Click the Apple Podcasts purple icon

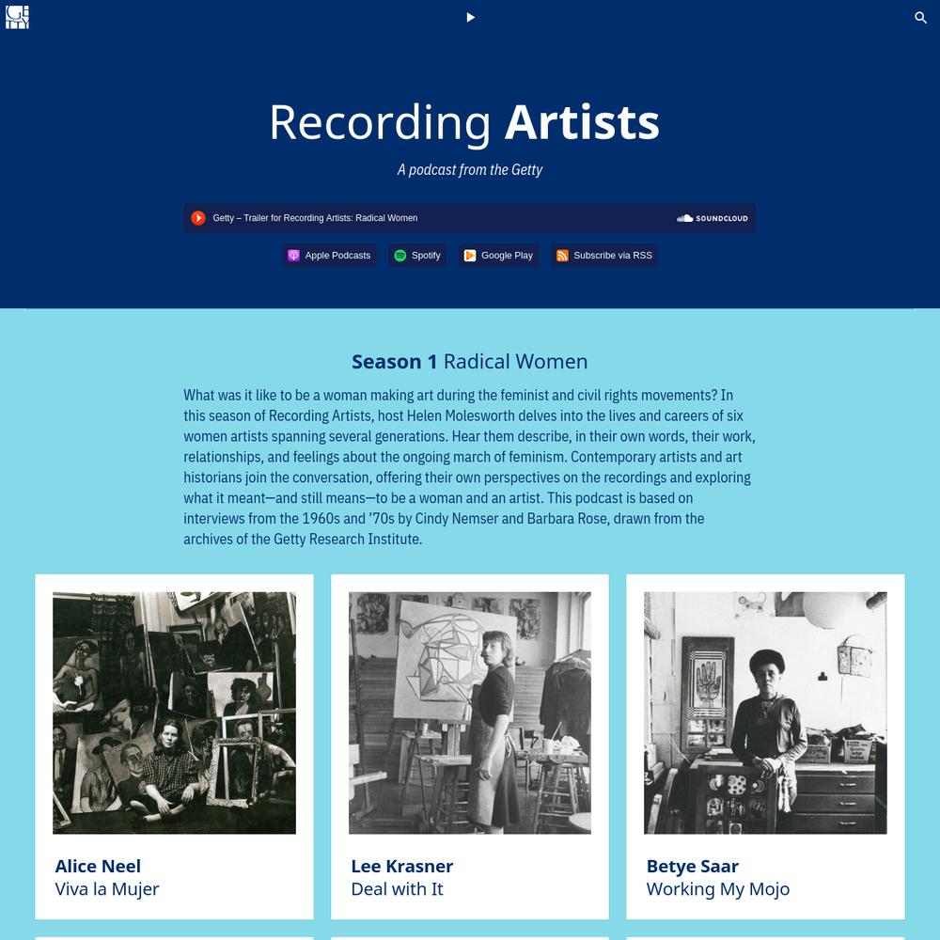293,256
